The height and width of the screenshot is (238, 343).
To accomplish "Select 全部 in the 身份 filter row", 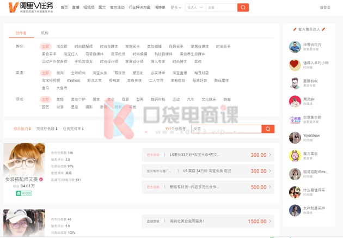I will click(46, 46).
